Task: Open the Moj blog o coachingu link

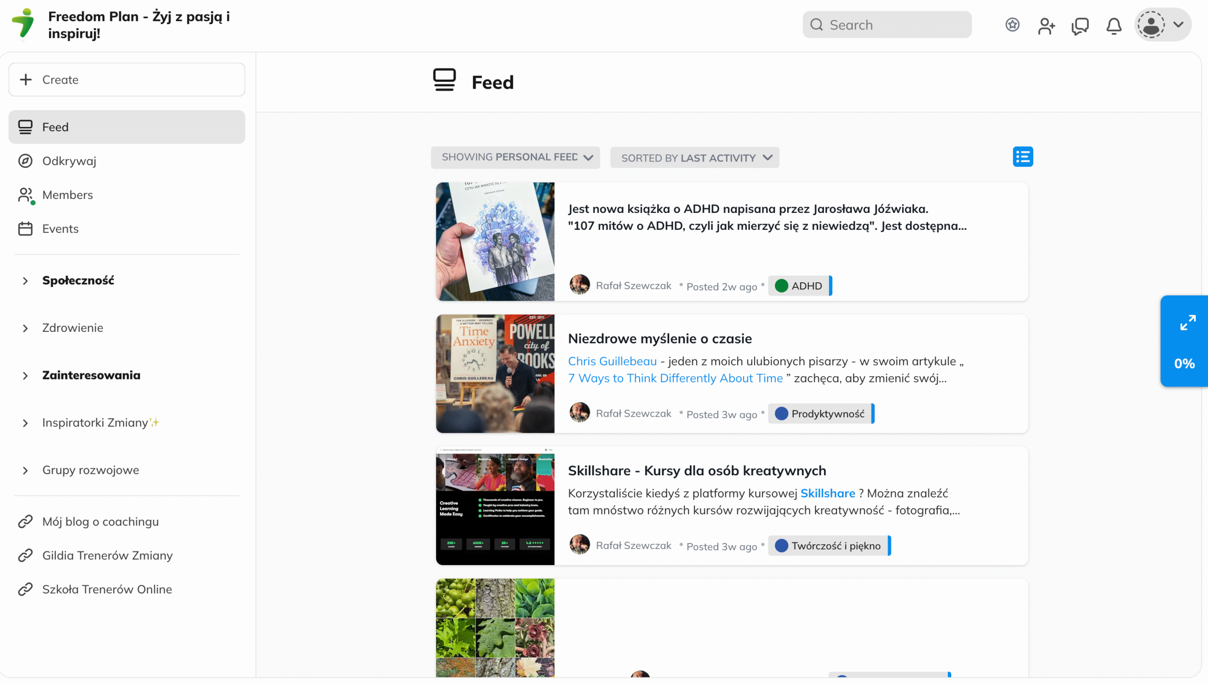Action: 100,522
